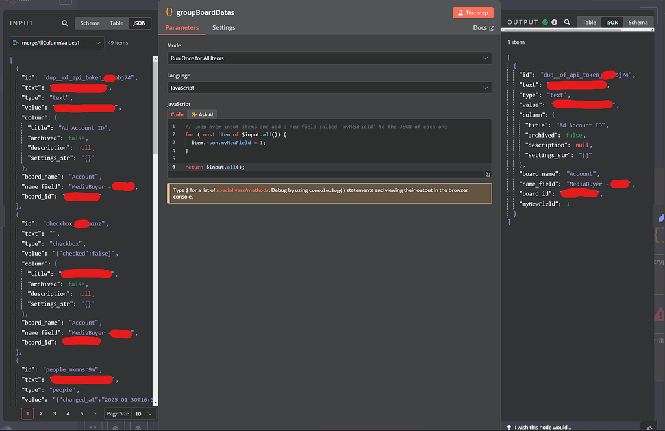This screenshot has height=431, width=665.
Task: Open the input search magnifier icon
Action: point(64,23)
